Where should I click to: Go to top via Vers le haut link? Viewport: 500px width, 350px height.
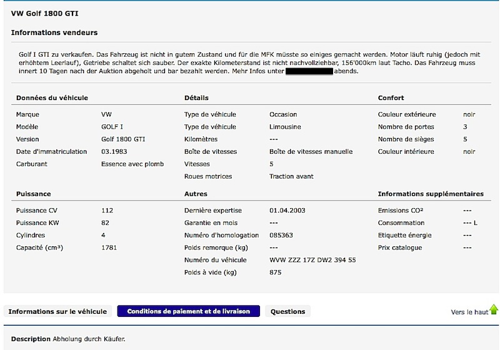[469, 312]
